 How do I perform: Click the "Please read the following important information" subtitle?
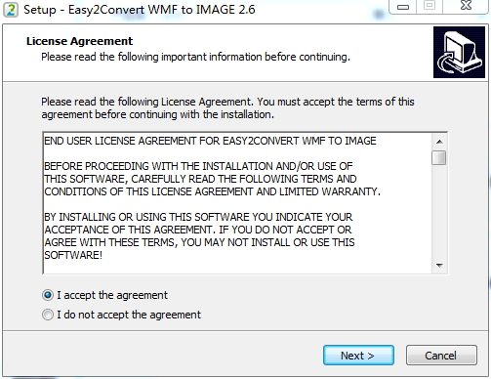click(195, 57)
